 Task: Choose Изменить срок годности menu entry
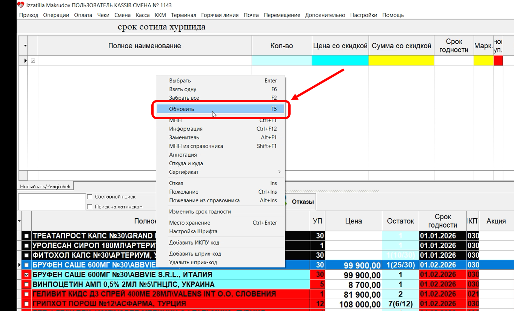coord(220,212)
